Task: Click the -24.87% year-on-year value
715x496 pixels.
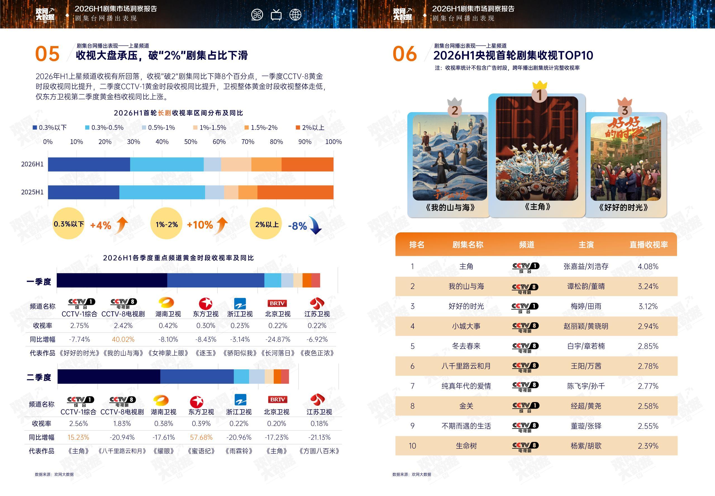Action: tap(278, 340)
